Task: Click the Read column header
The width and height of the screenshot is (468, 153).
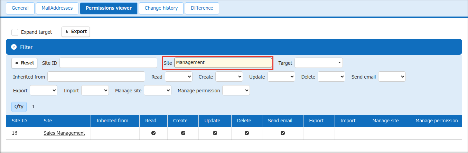Action: pyautogui.click(x=153, y=121)
